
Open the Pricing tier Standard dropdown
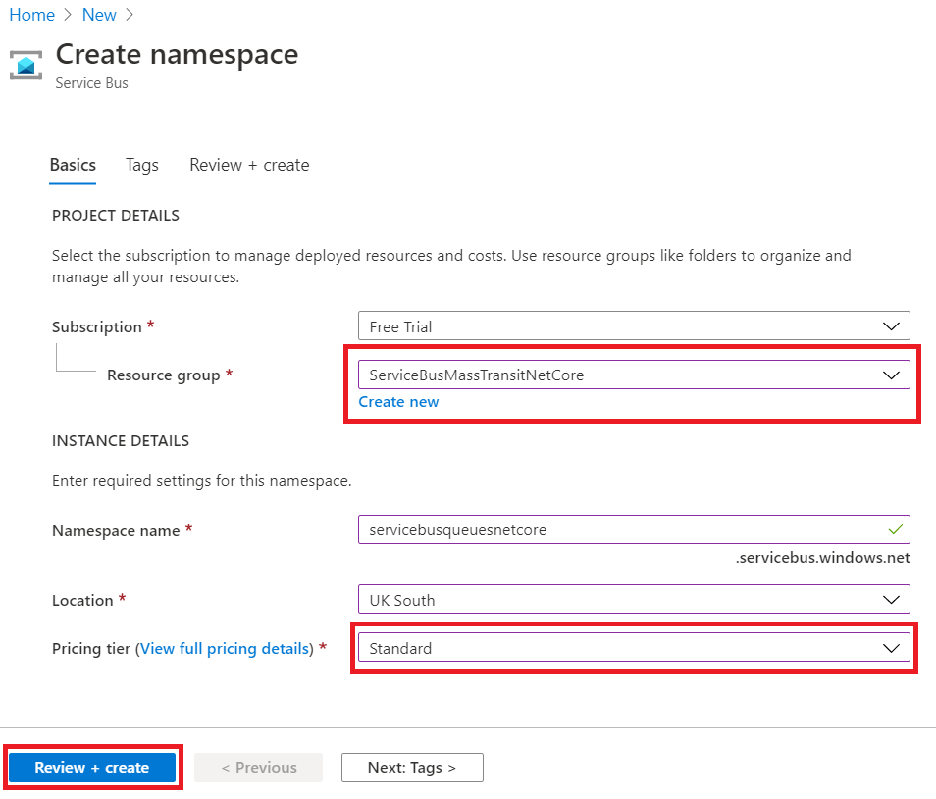click(633, 648)
